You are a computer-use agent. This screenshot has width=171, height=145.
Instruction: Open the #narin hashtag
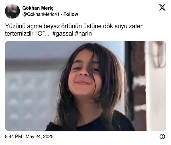pyautogui.click(x=83, y=34)
